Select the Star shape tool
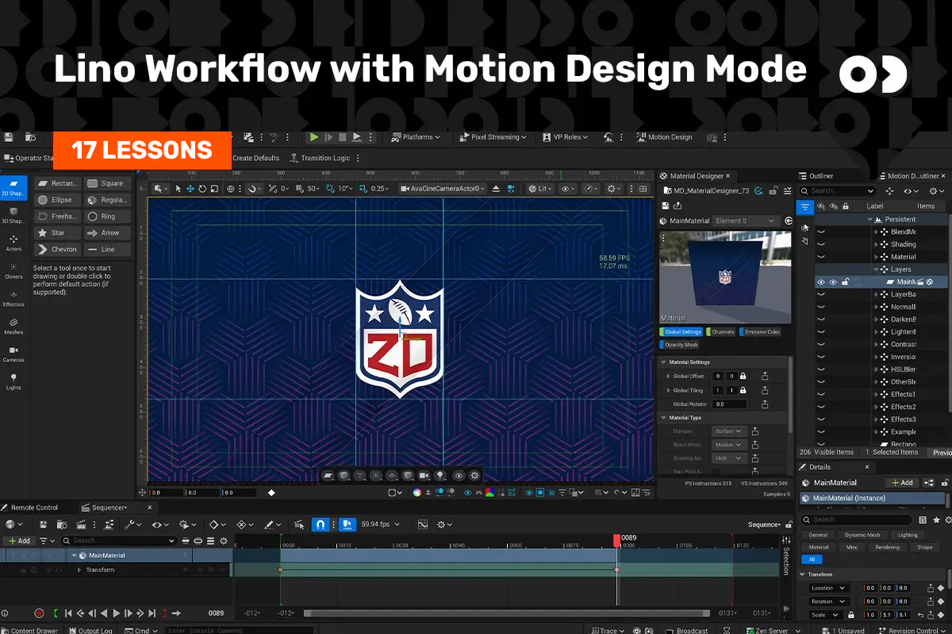Viewport: 952px width, 634px height. tap(56, 233)
